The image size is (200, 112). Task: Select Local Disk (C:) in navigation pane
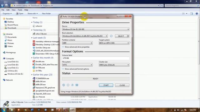(x=12, y=68)
